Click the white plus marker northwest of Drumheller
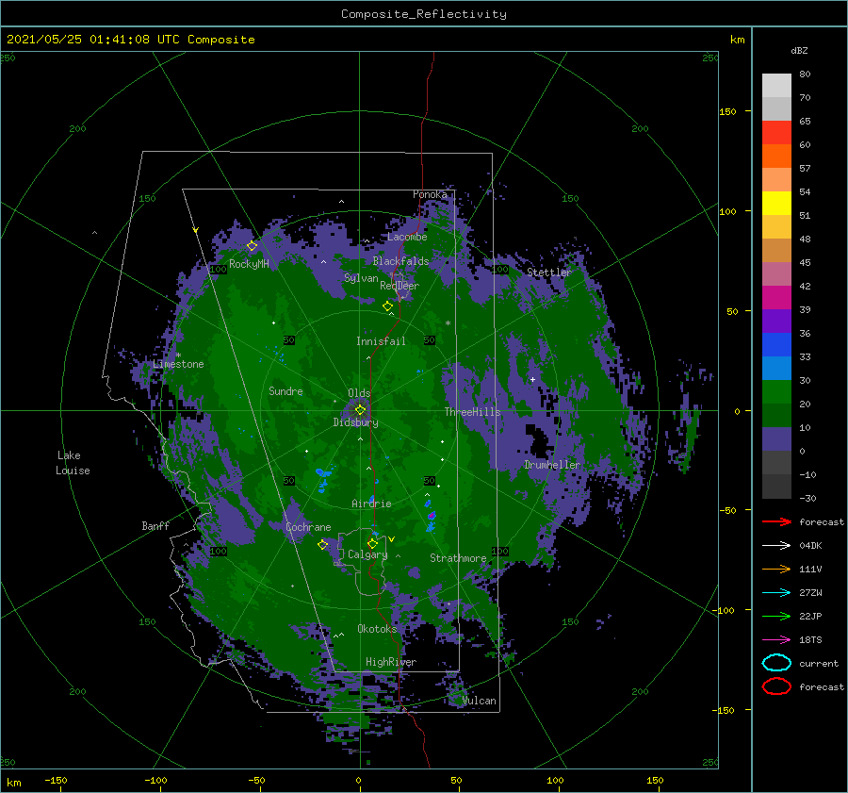The height and width of the screenshot is (793, 848). [532, 379]
